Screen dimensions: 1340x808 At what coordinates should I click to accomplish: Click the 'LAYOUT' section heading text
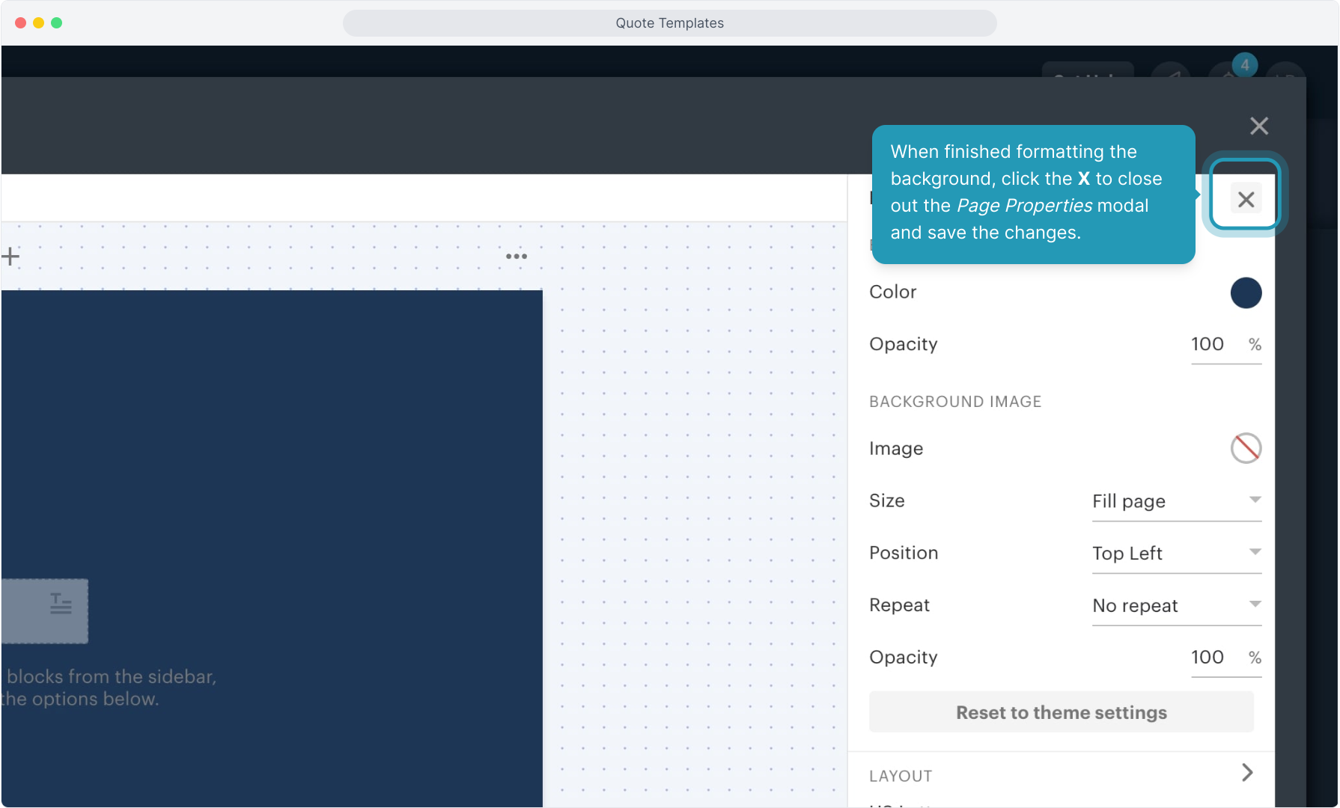901,776
